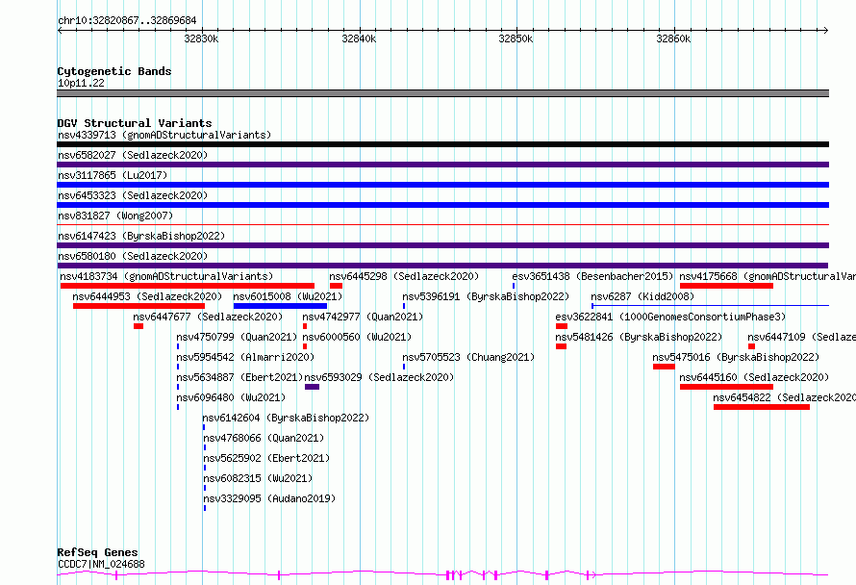The image size is (856, 585).
Task: Open the nsv3117865 (Lu2017) variant
Action: coord(113,175)
